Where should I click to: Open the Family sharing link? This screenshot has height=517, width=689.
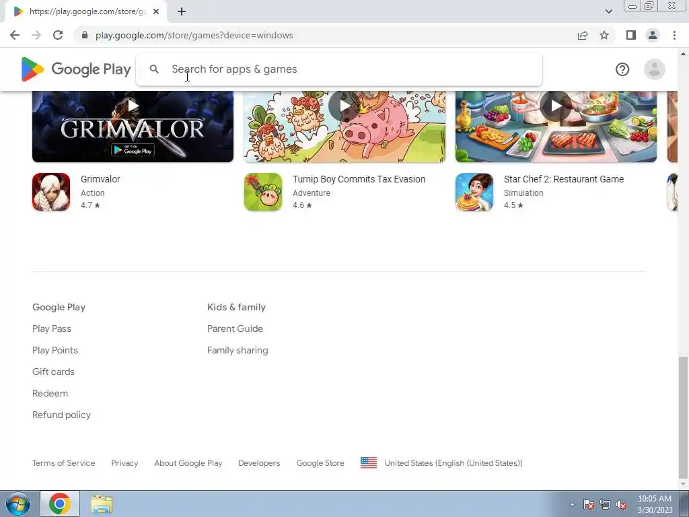[238, 350]
